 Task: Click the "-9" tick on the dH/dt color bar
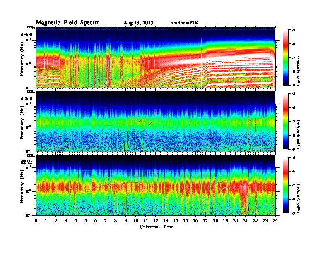click(x=293, y=86)
